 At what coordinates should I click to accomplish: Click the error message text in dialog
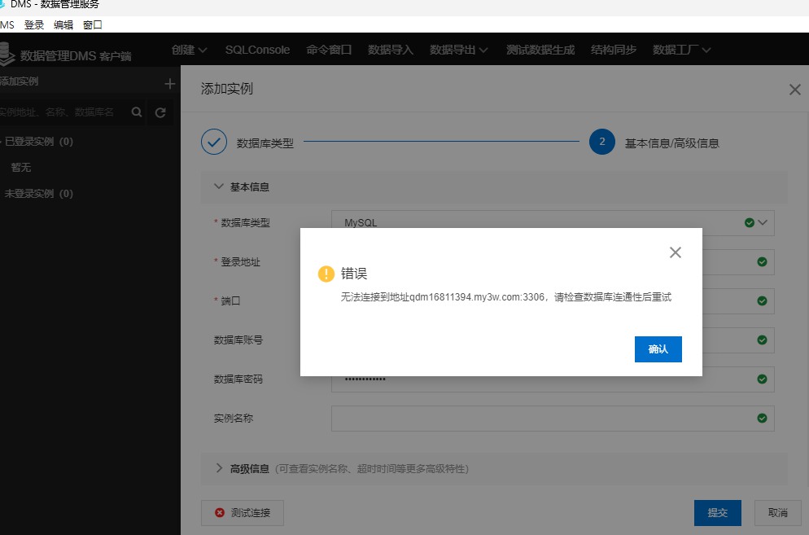[506, 297]
